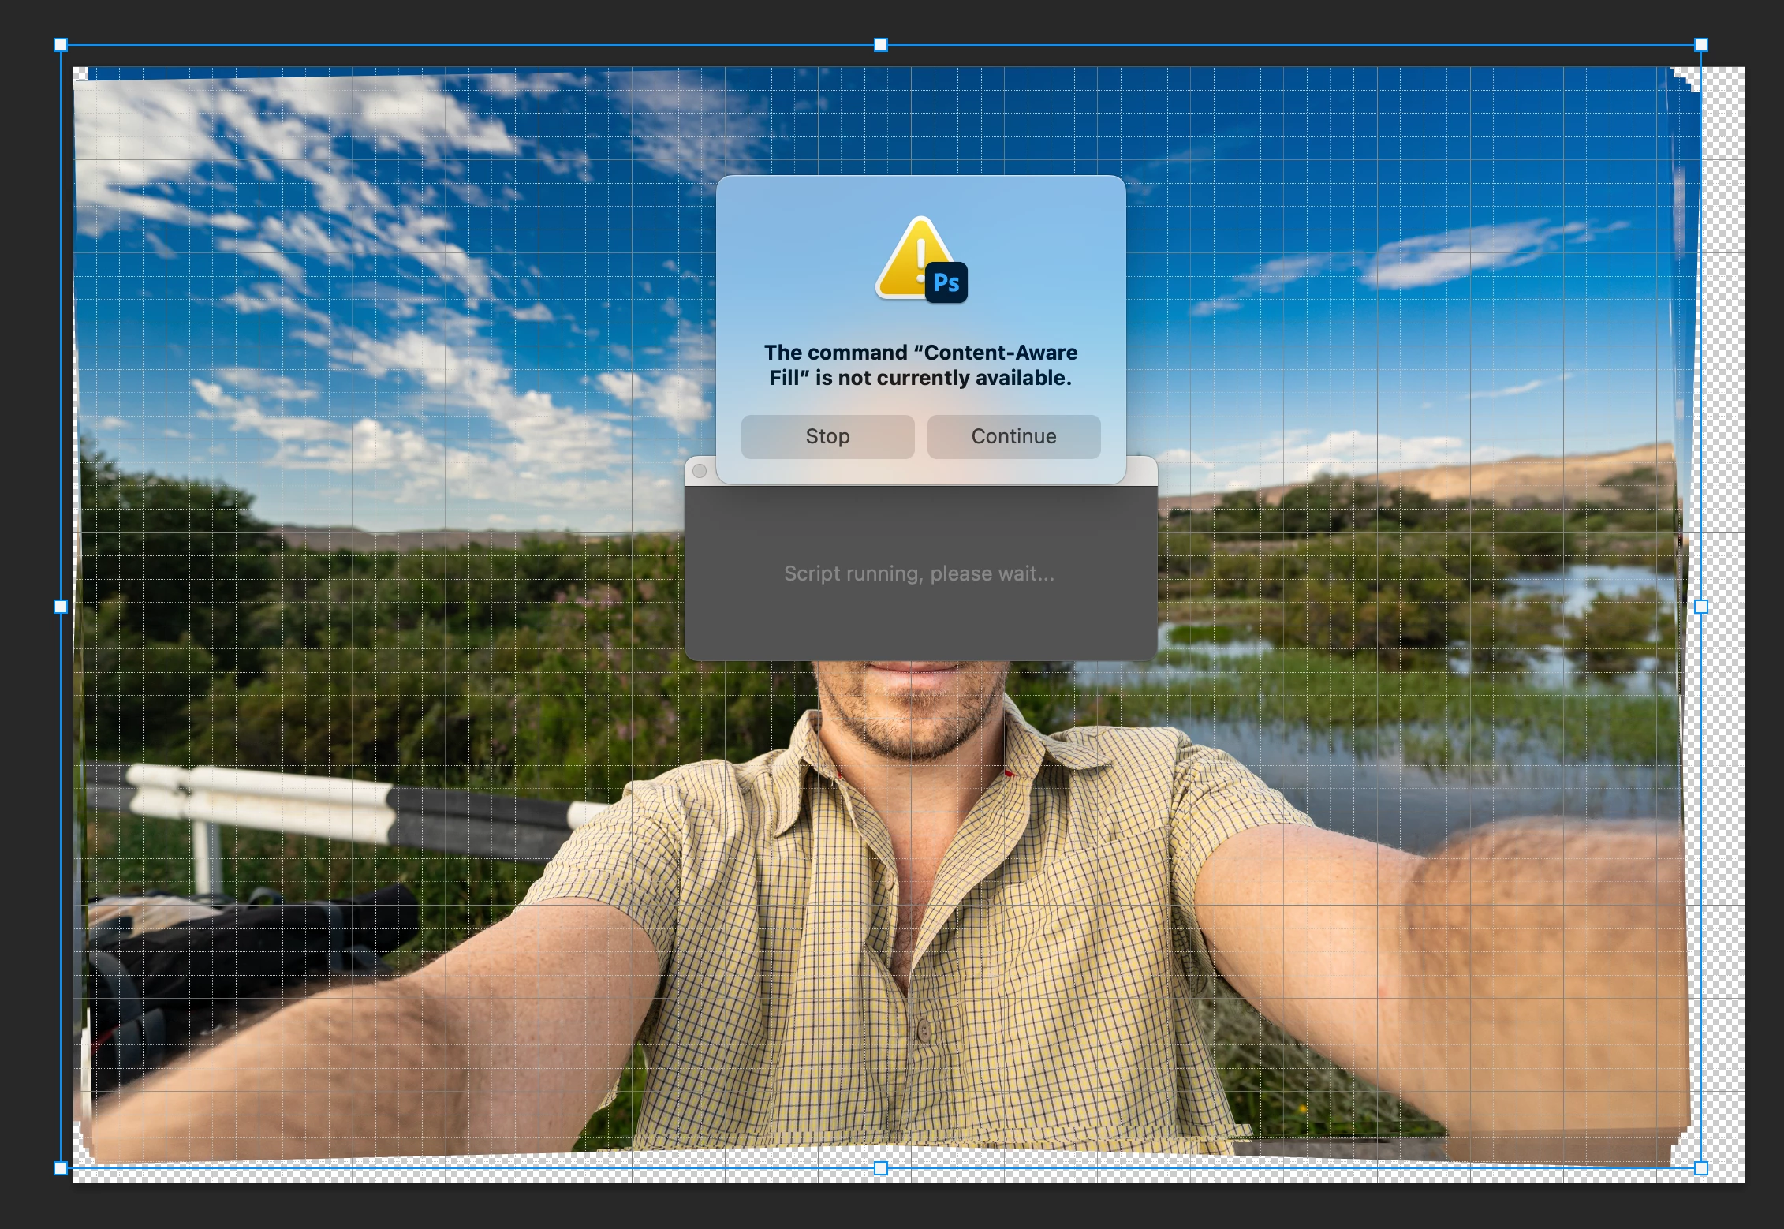This screenshot has height=1229, width=1784.
Task: Click the gray close circle on script window
Action: click(x=700, y=471)
